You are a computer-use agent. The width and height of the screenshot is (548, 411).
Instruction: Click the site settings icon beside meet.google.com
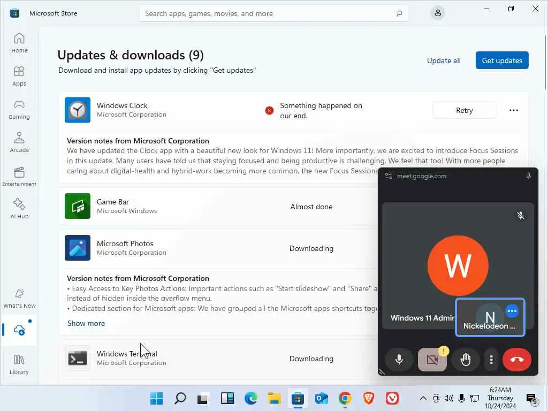[389, 176]
